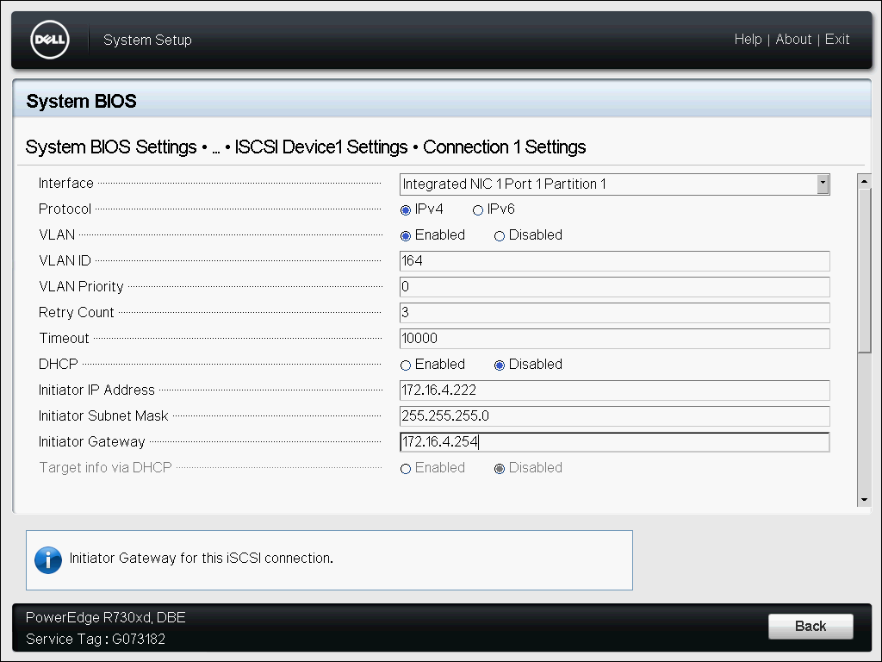
Task: Click the blue information icon
Action: pyautogui.click(x=48, y=559)
